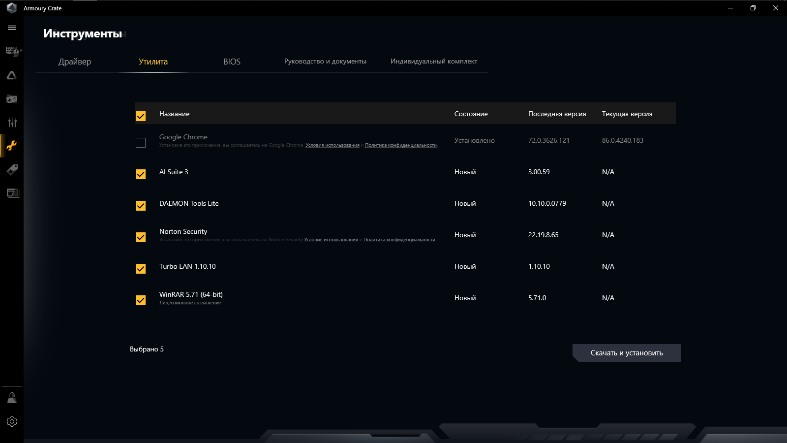The height and width of the screenshot is (443, 787).
Task: Open the News page icon in sidebar
Action: click(12, 193)
